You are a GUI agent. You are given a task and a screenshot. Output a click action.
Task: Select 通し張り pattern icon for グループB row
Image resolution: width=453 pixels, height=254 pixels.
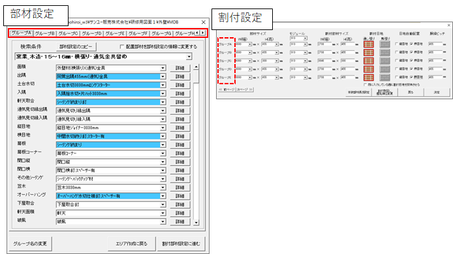point(368,53)
